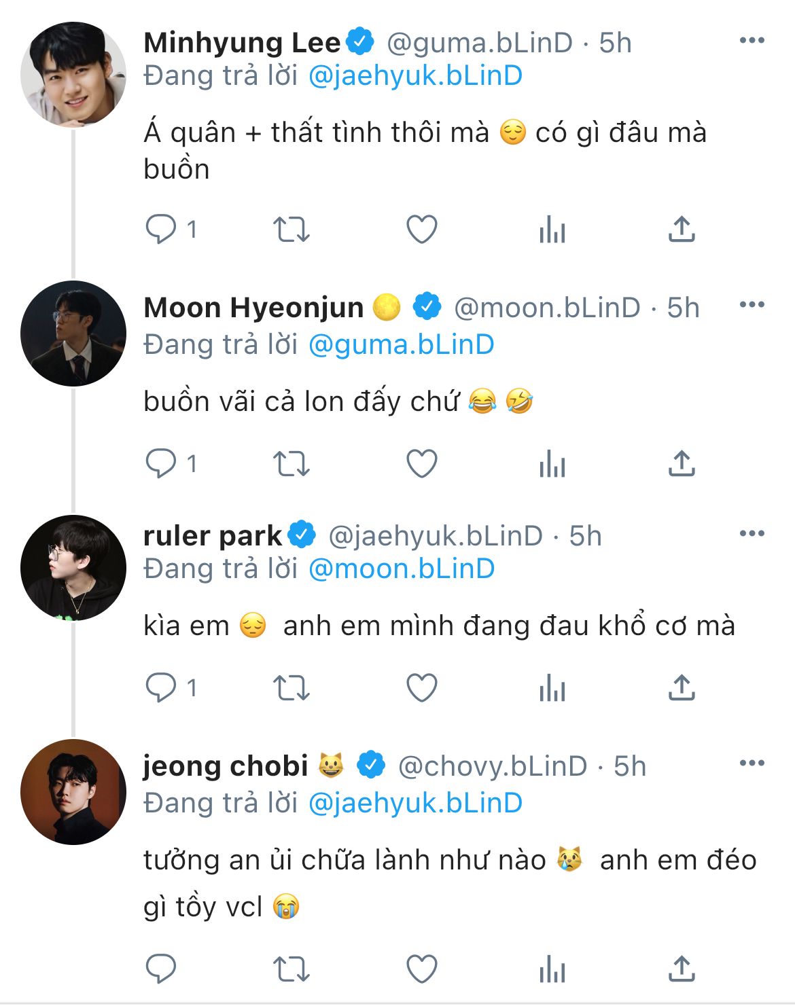Click the @guma.bLinD mention link
795x1006 pixels.
(x=401, y=344)
